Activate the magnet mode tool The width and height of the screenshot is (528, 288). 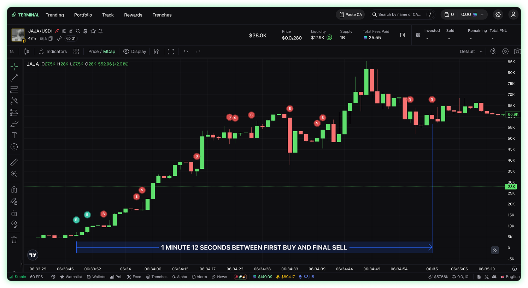click(x=14, y=190)
